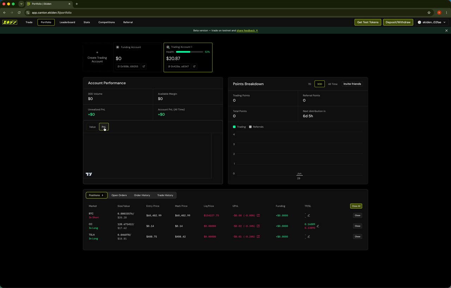
Task: Click the Trading Account balance $20.87
Action: [173, 58]
